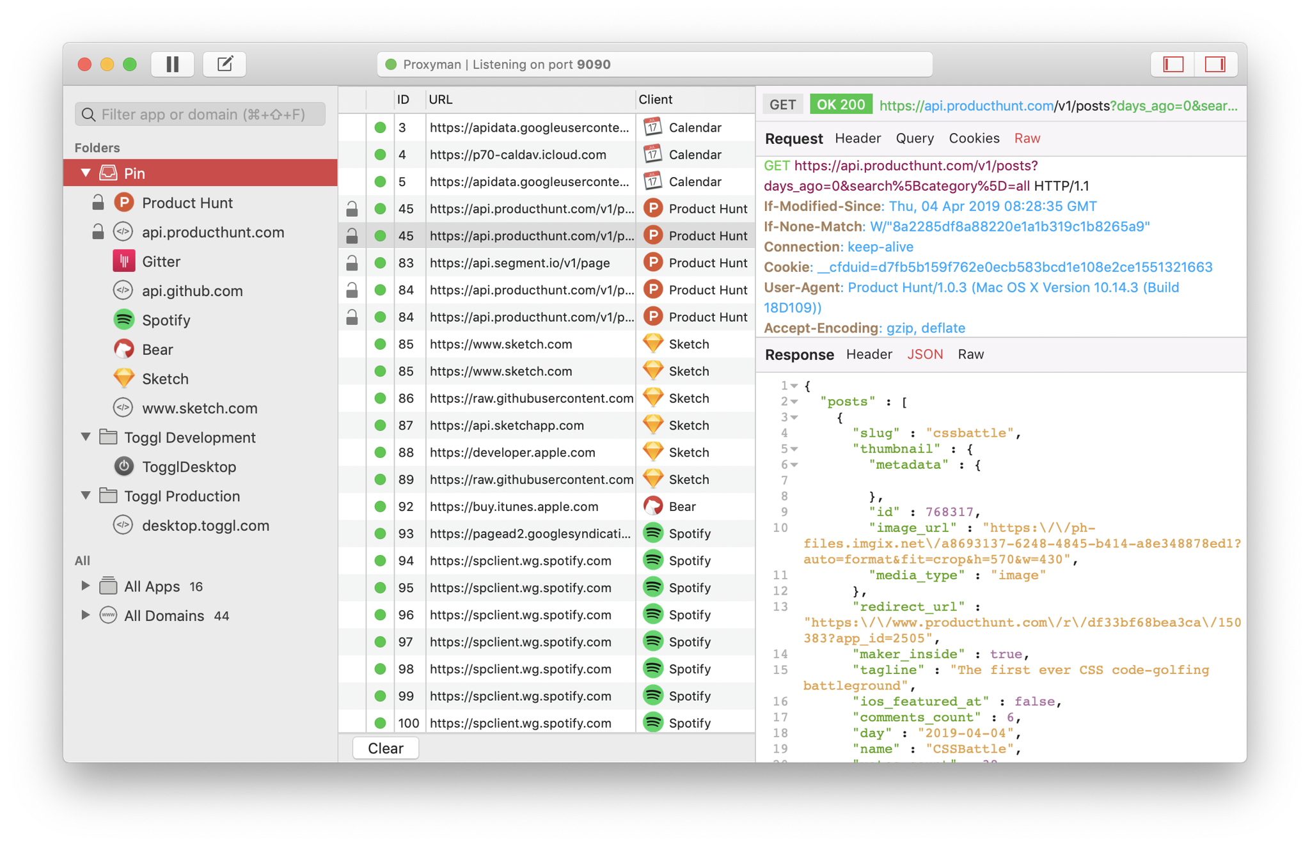Select the Sketch diamond icon in sidebar
This screenshot has height=846, width=1310.
123,379
